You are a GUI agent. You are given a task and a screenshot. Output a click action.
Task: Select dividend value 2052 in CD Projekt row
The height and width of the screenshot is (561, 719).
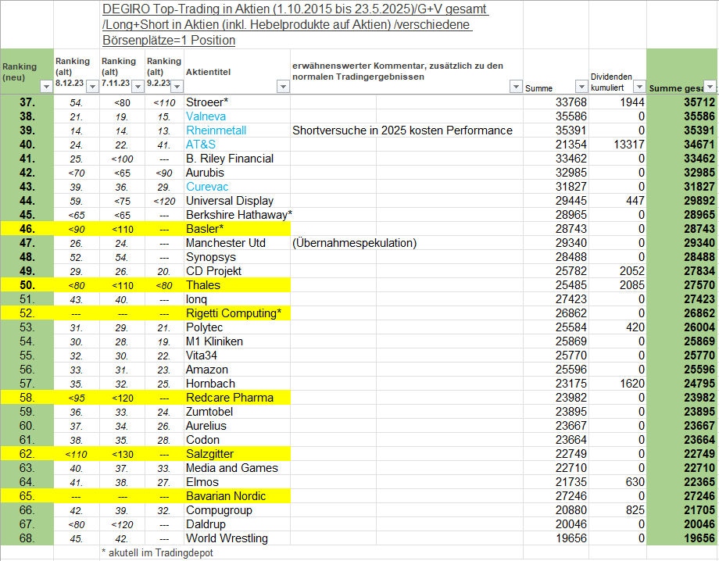coord(632,271)
